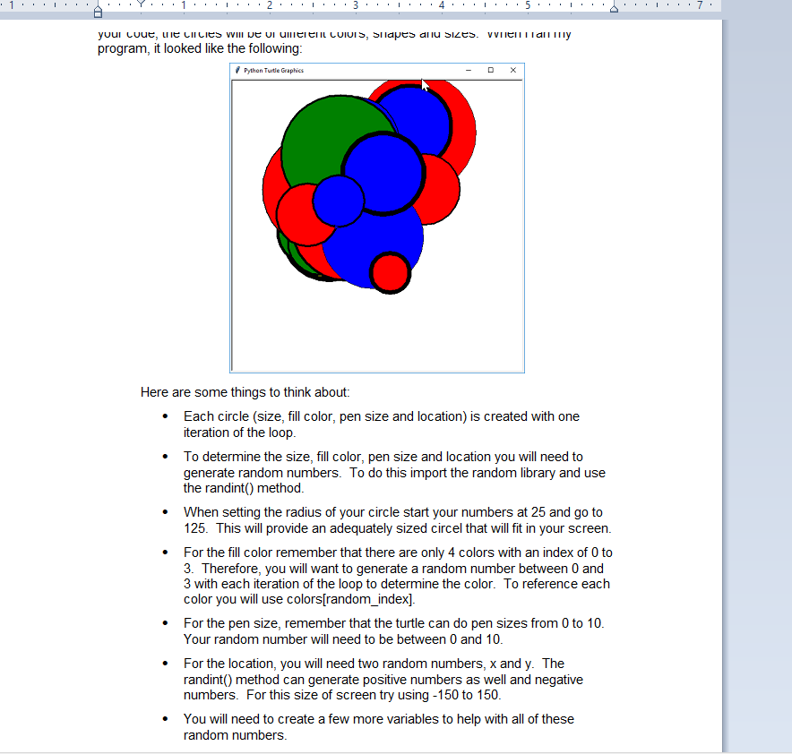Click the bullet icon beside 'For the location' item

point(165,664)
